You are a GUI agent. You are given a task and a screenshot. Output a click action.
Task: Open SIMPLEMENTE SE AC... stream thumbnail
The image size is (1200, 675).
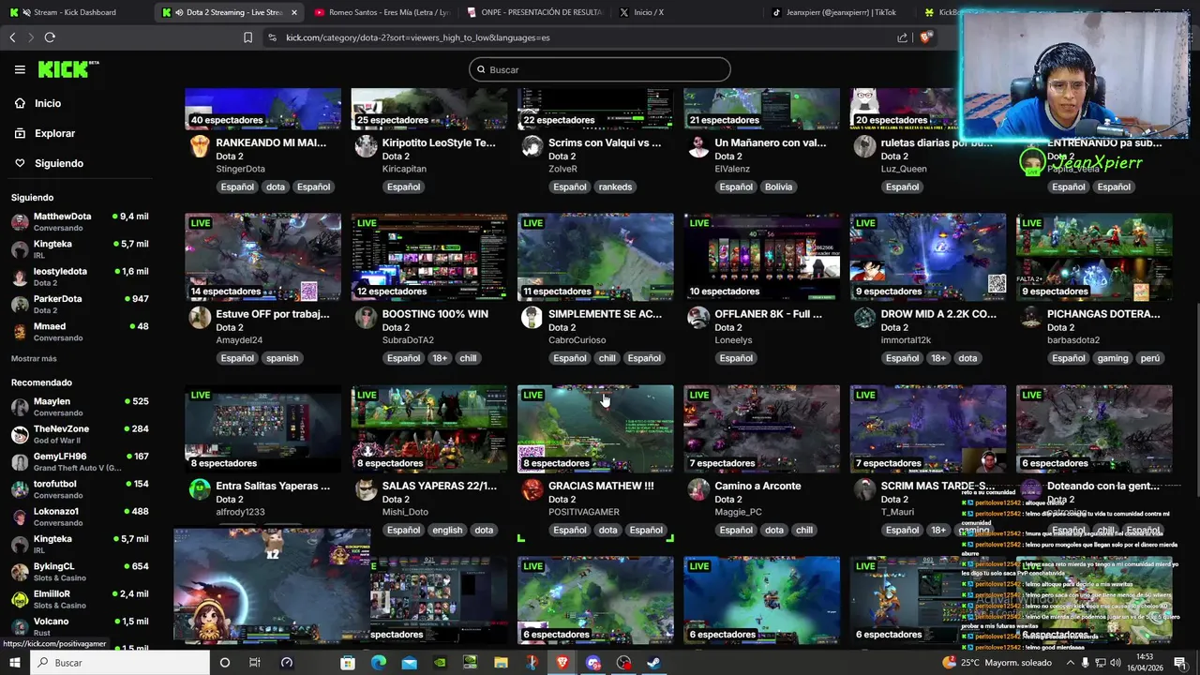pos(595,257)
